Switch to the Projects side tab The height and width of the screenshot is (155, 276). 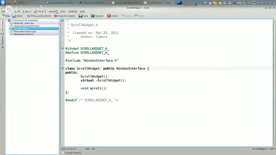3,42
